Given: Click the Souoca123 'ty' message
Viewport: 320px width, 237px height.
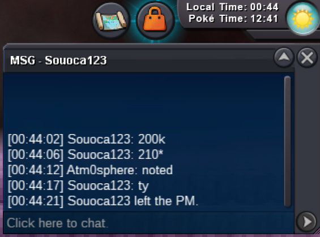Looking at the screenshot, I should click(x=78, y=186).
